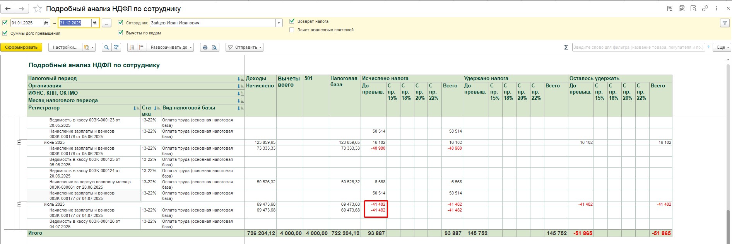Image resolution: width=732 pixels, height=244 pixels.
Task: Sort by Налоговый период column icon
Action: (x=240, y=78)
